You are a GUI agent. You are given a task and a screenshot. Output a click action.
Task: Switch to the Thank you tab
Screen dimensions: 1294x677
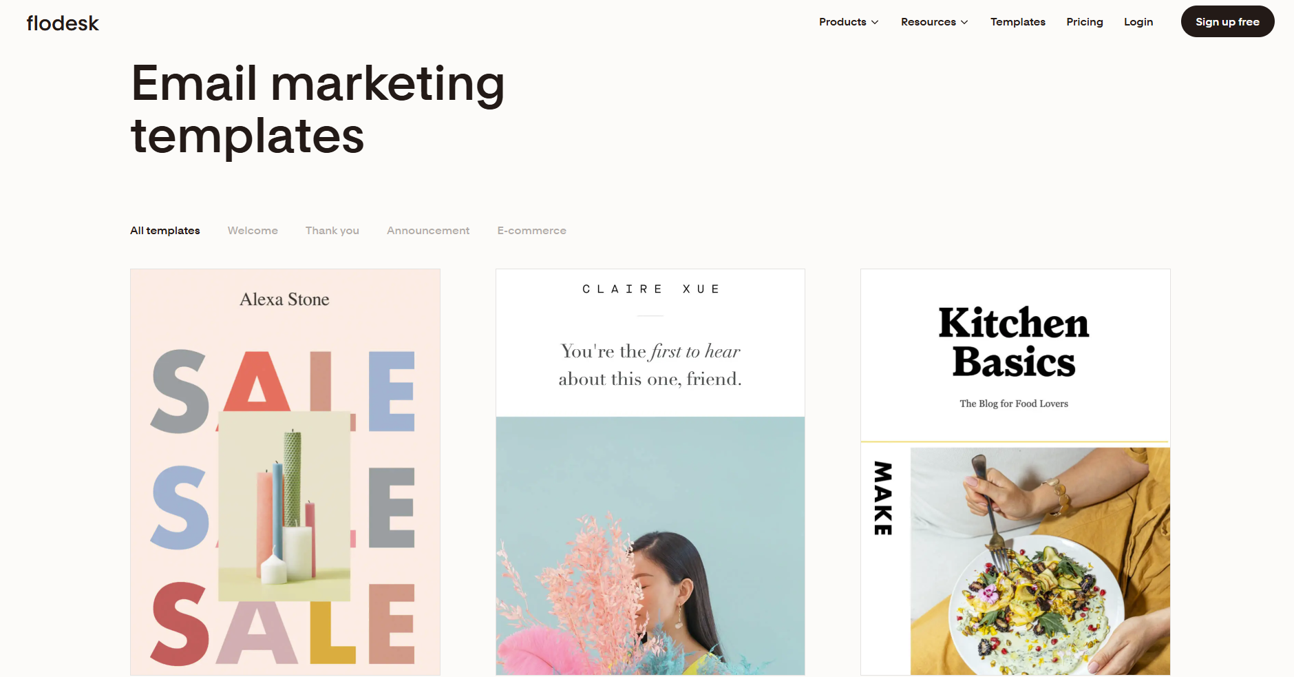(332, 231)
